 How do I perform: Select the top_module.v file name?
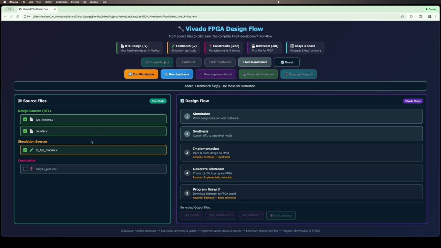(44, 120)
